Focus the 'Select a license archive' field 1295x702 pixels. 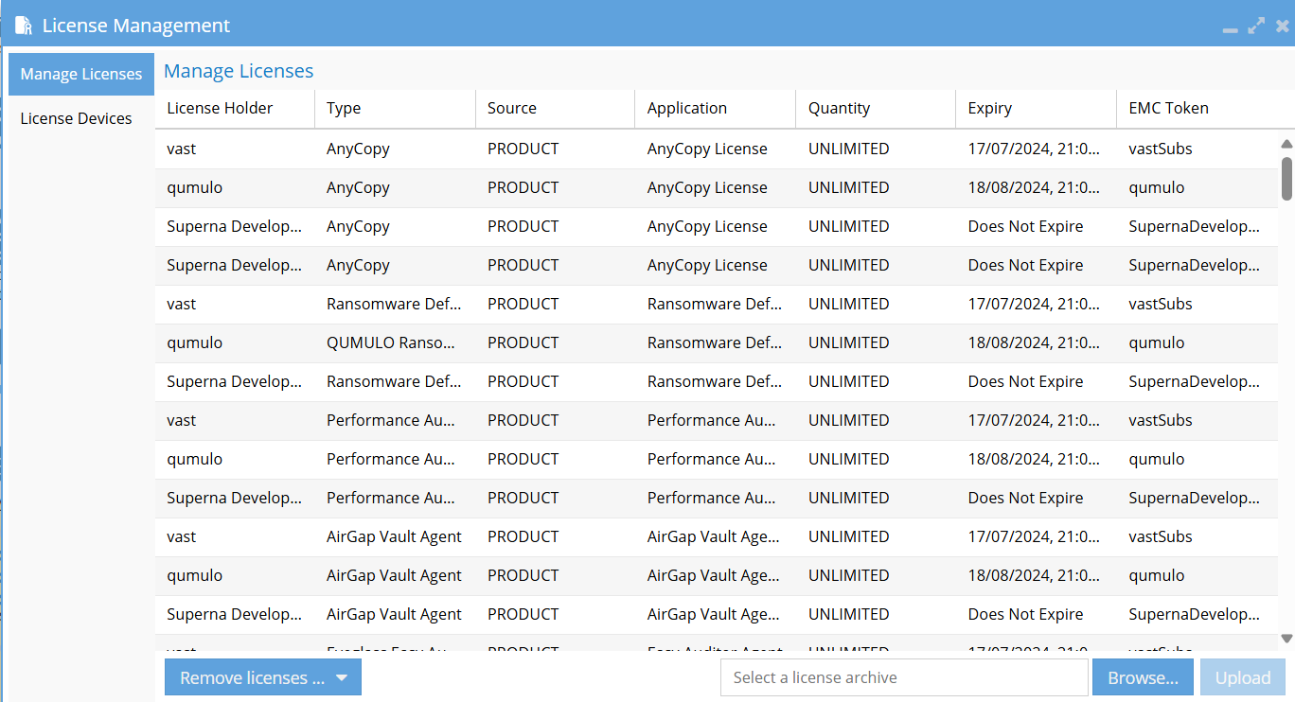[x=904, y=677]
